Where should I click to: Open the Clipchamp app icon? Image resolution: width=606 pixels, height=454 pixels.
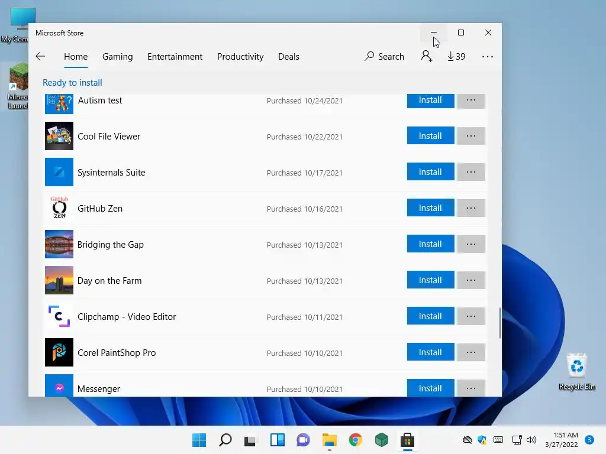coord(59,316)
